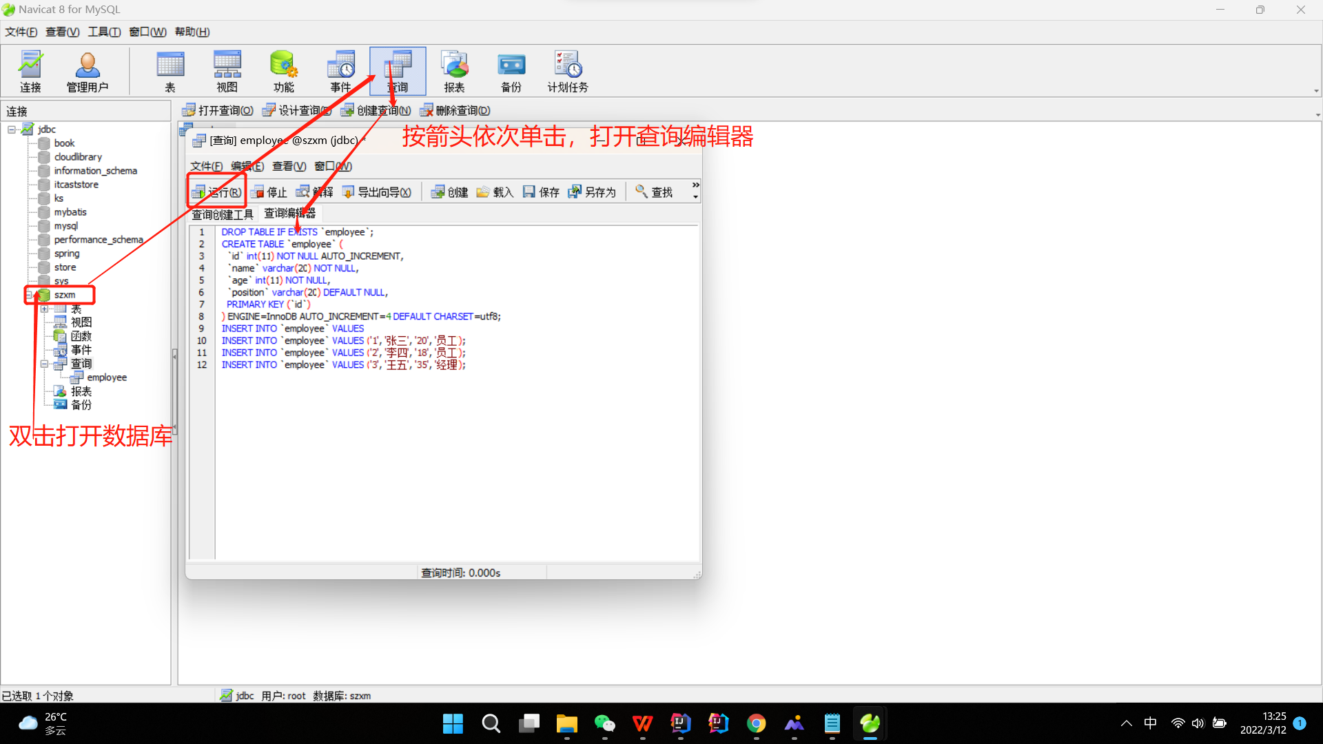1323x744 pixels.
Task: Open the 连接 connection tool
Action: click(30, 71)
